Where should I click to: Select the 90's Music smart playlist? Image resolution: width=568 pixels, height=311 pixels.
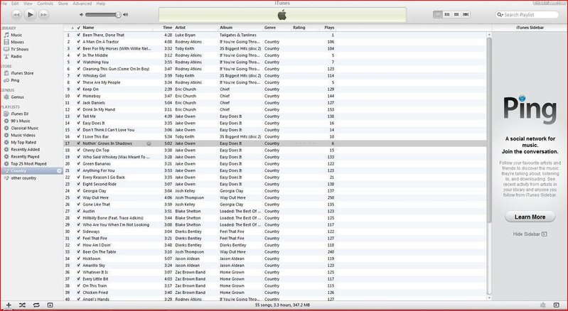(21, 121)
